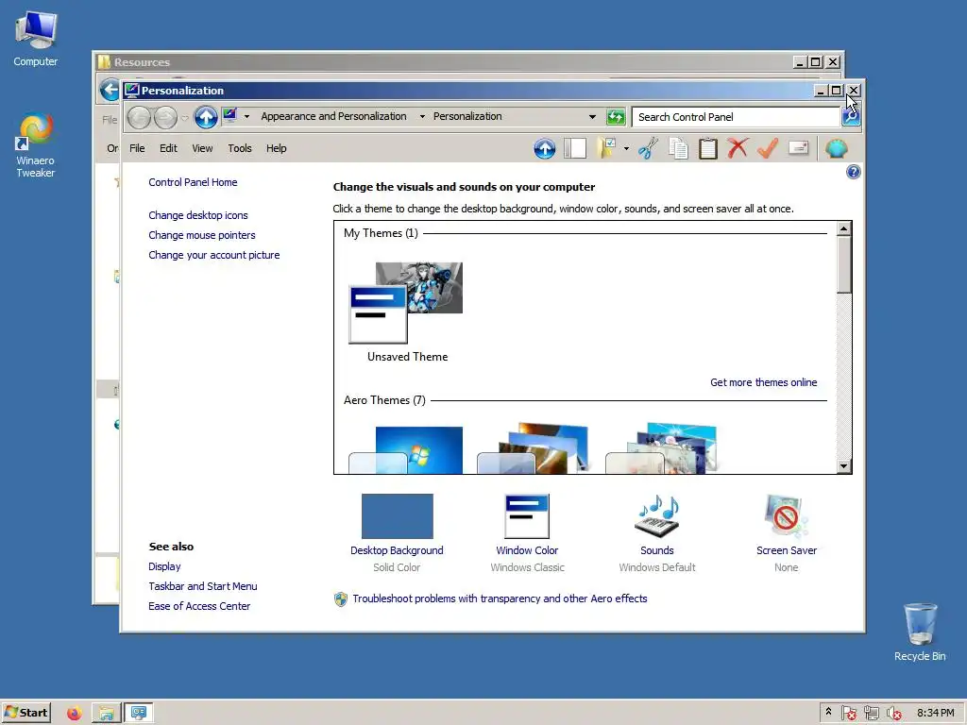This screenshot has width=967, height=725.
Task: Expand dropdown arrow before Appearance and Personalization
Action: (246, 116)
